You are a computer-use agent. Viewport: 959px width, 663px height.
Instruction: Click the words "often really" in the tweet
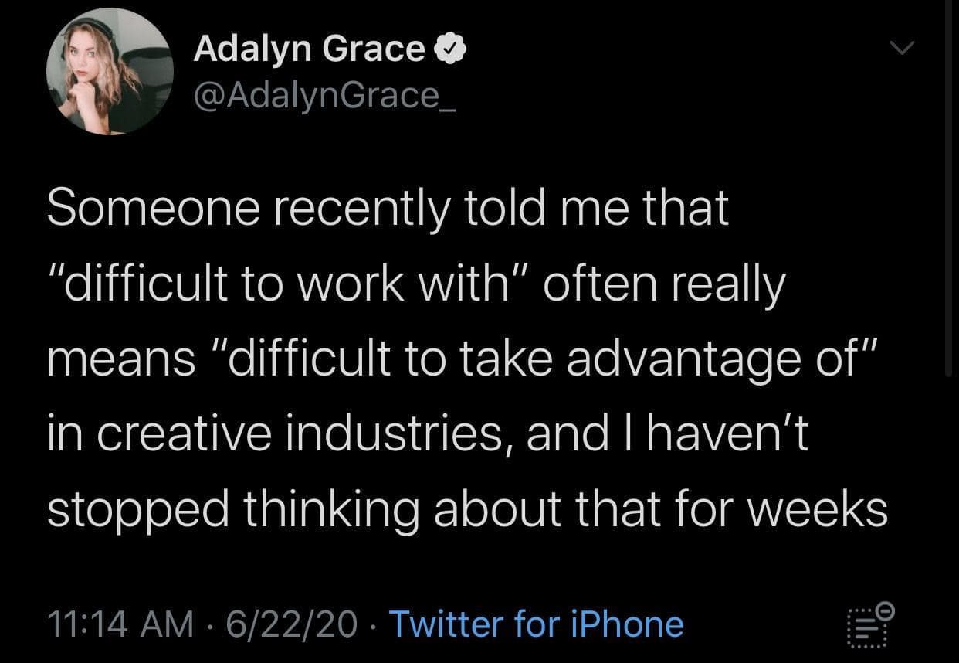(662, 285)
